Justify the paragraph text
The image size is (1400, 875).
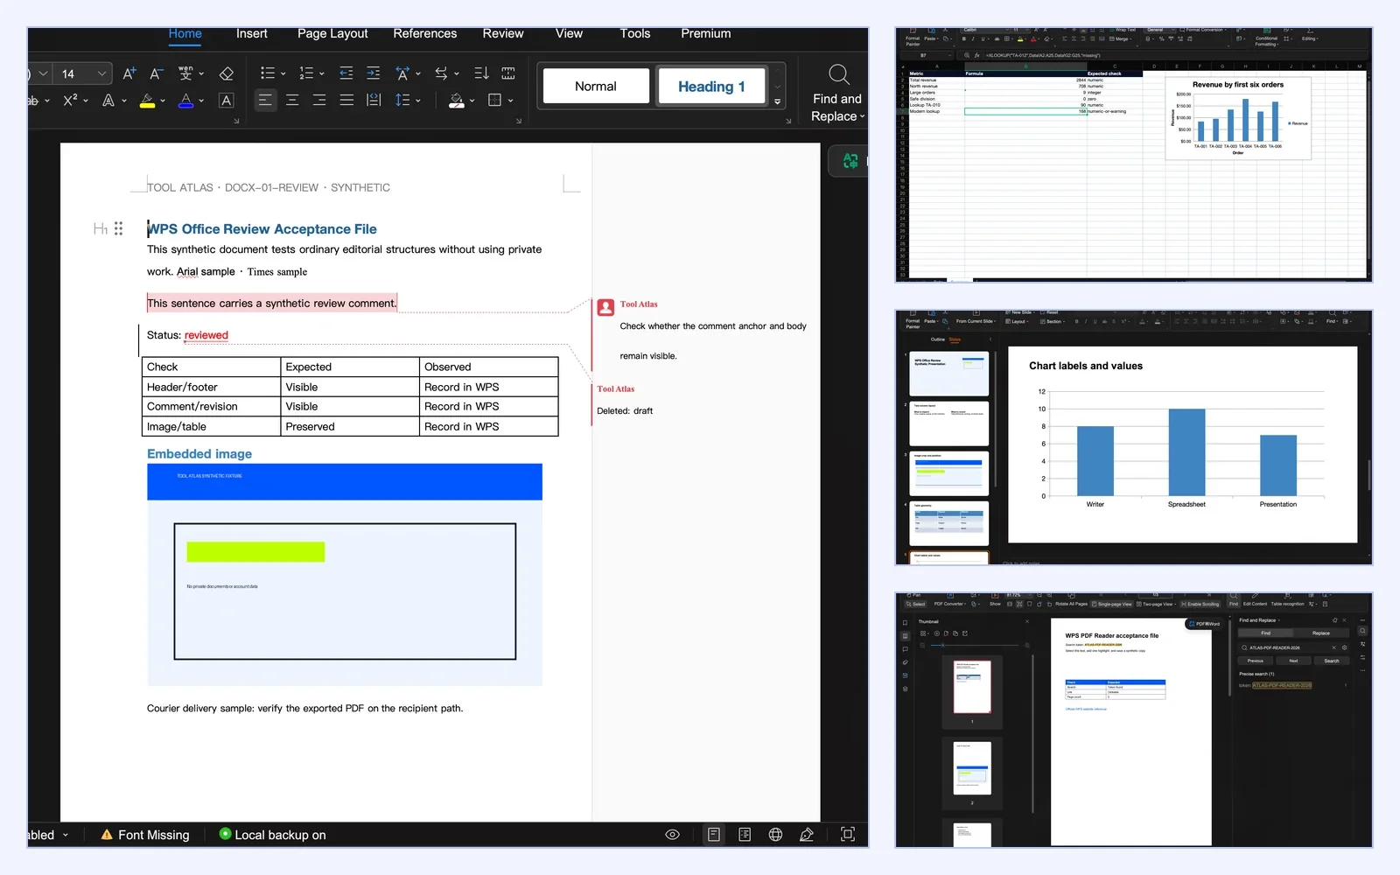click(346, 101)
